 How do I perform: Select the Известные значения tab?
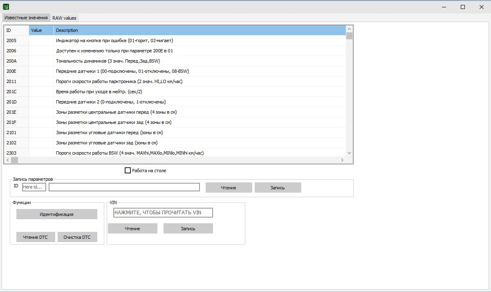pos(26,18)
